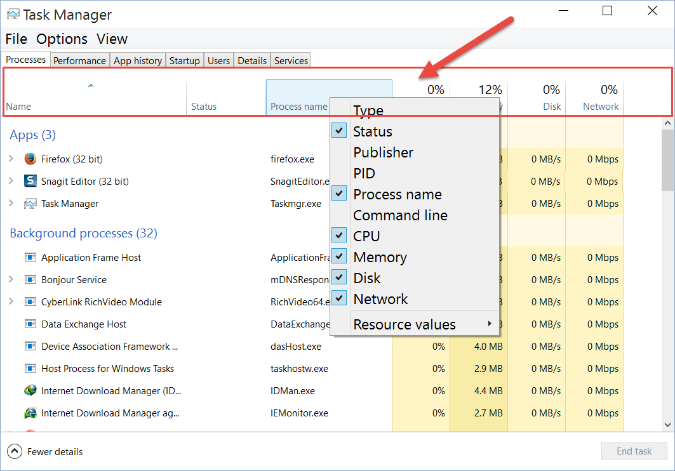Click the Task Manager icon in the process list
The height and width of the screenshot is (471, 675).
[30, 203]
